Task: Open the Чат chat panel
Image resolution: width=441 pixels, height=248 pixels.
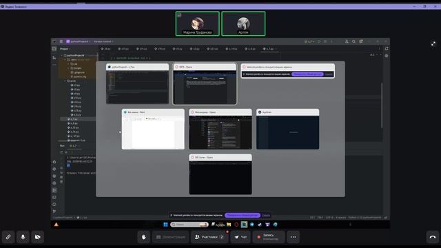Action: coord(240,237)
